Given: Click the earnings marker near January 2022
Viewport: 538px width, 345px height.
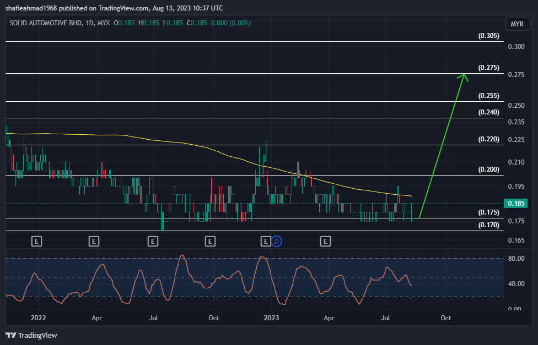Looking at the screenshot, I should [x=36, y=242].
